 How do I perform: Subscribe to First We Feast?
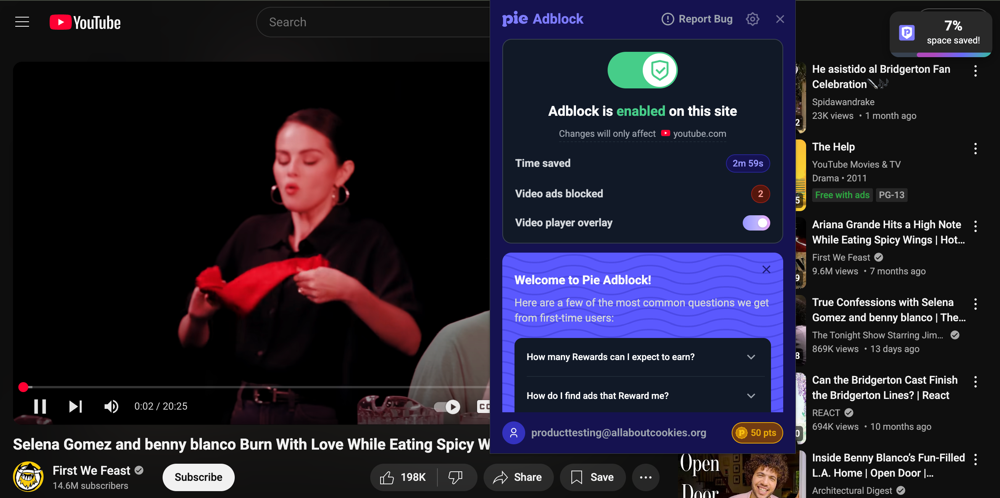tap(198, 477)
